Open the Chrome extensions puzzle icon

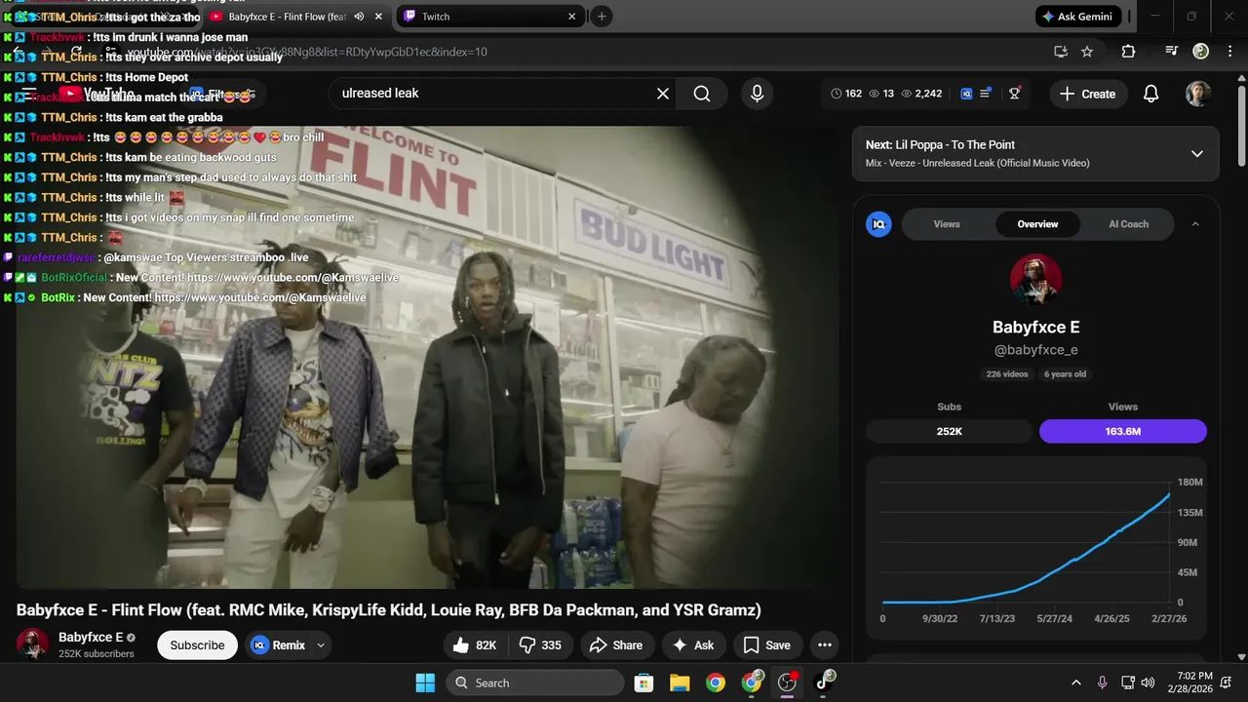[1128, 52]
